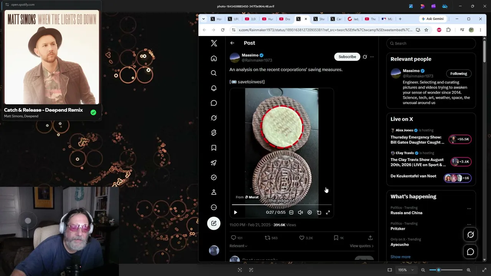Click the Subscribe button
This screenshot has height=276, width=491.
coord(347,57)
